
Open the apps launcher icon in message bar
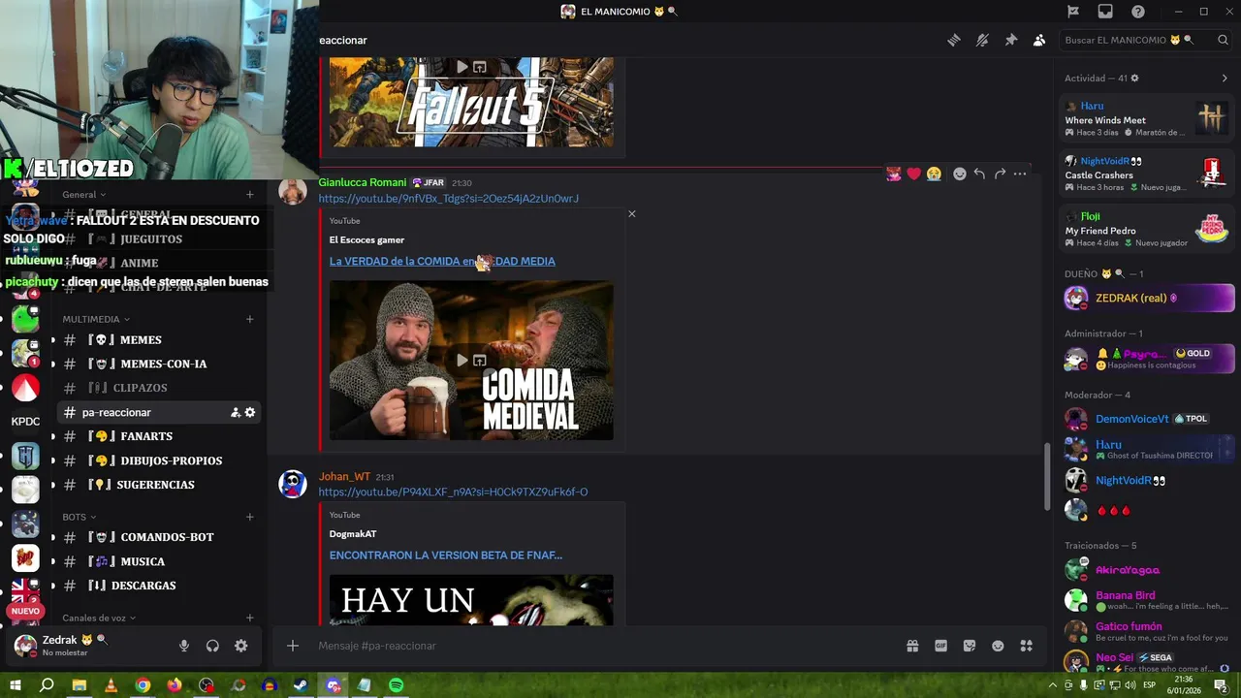(x=1026, y=646)
